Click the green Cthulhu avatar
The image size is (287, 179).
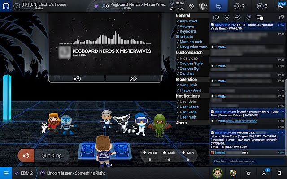[160, 125]
